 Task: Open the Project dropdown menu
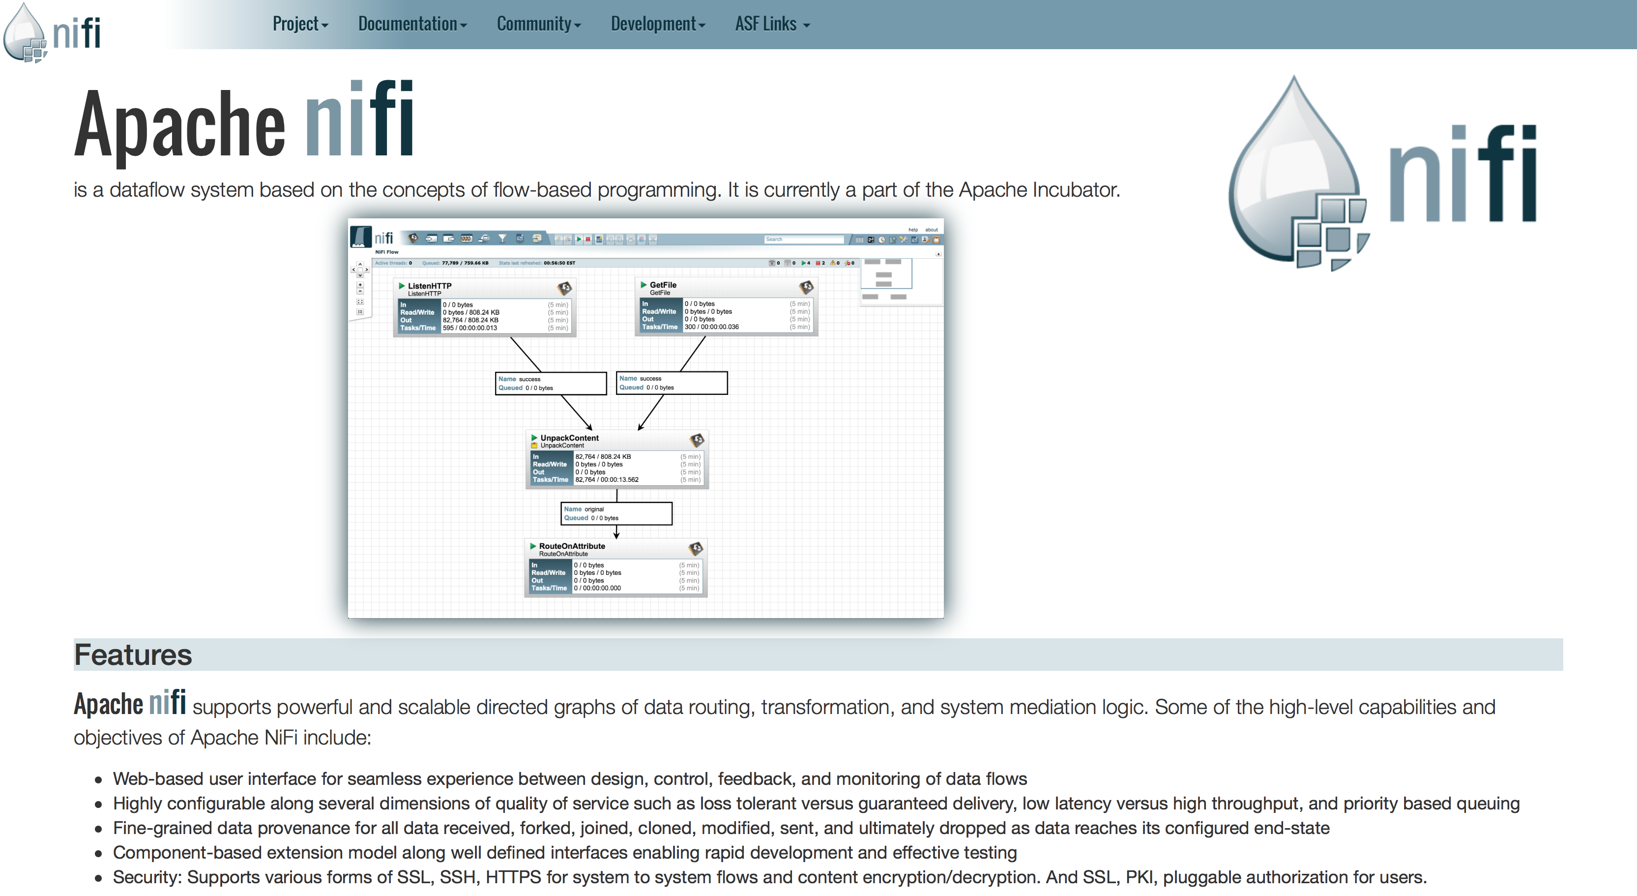tap(300, 24)
